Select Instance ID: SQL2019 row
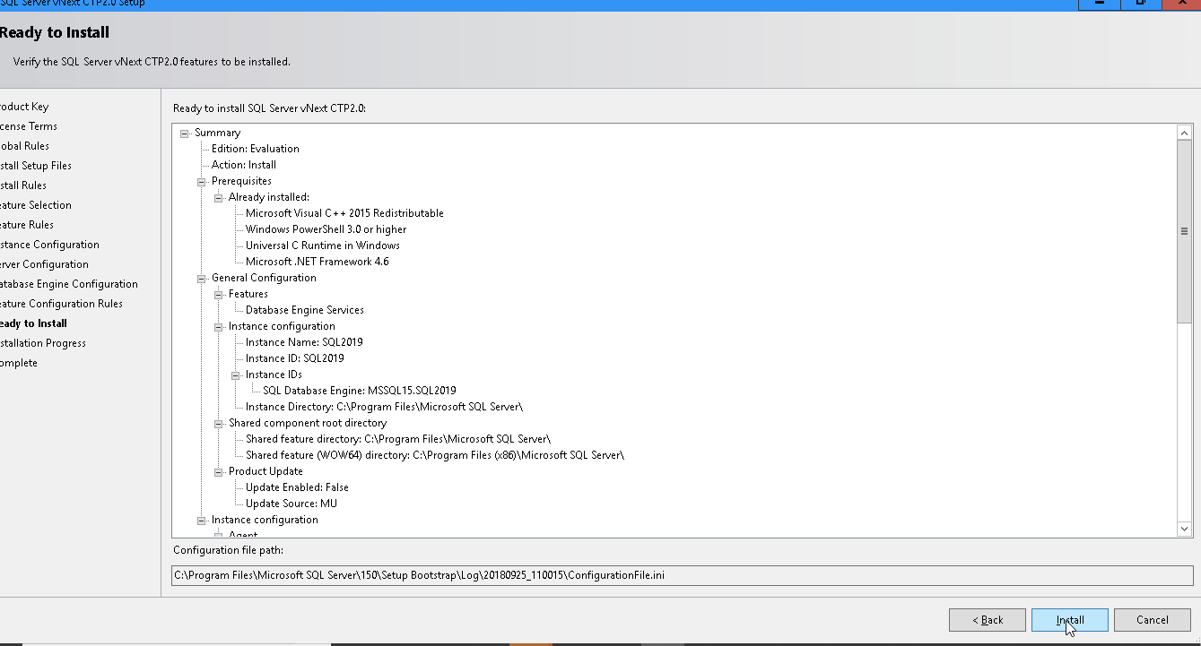This screenshot has width=1201, height=646. click(295, 358)
